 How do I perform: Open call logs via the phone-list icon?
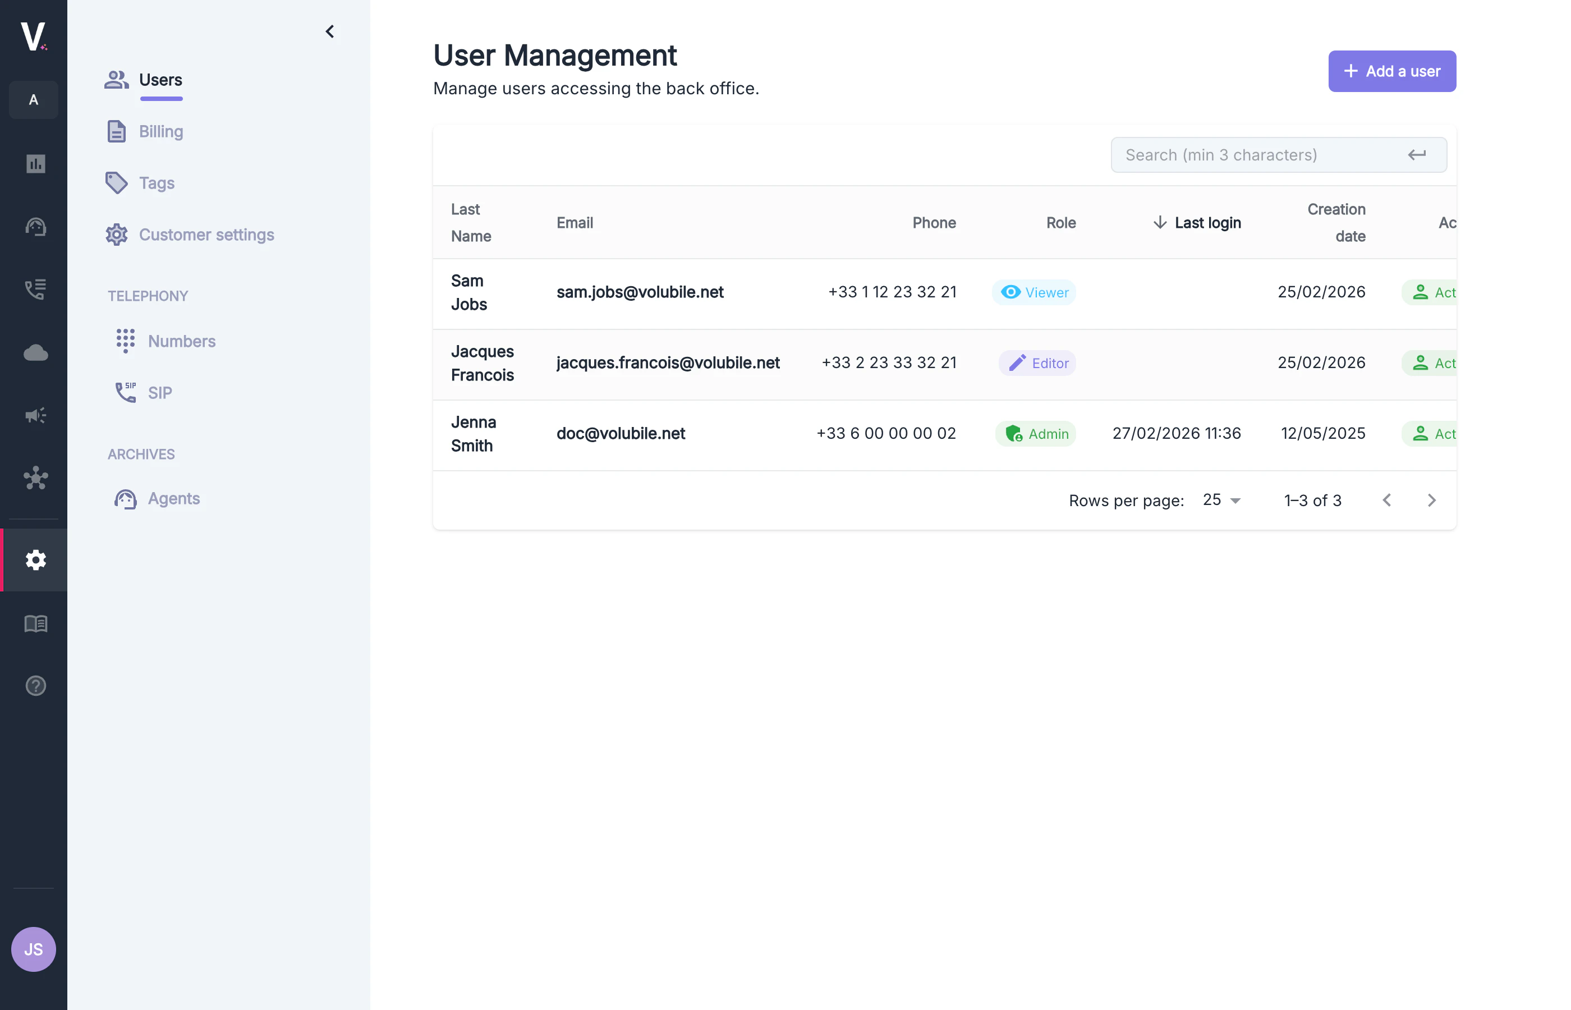pos(34,289)
